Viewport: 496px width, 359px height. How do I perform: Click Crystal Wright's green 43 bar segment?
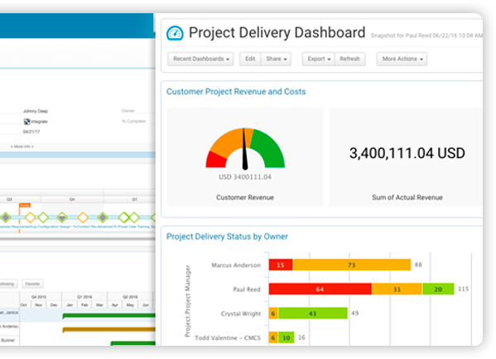tap(312, 314)
